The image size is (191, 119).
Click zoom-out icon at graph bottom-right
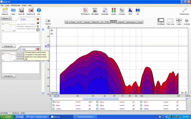(x=182, y=92)
